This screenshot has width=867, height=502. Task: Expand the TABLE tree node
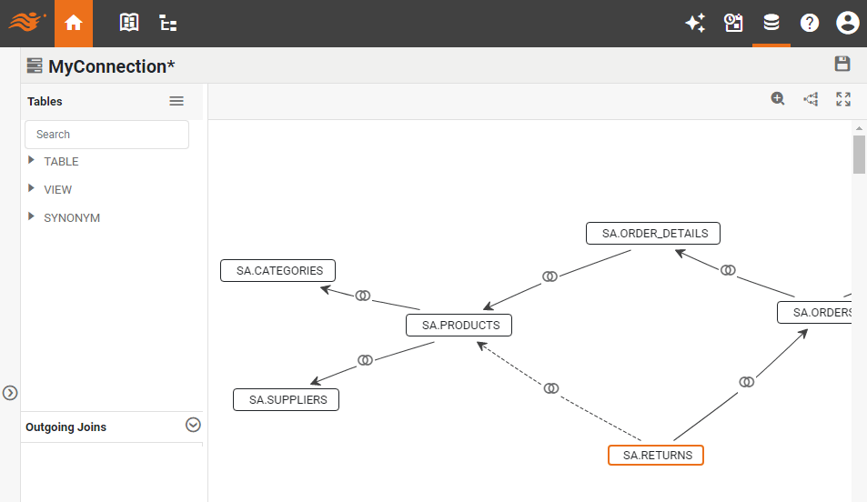(x=33, y=161)
